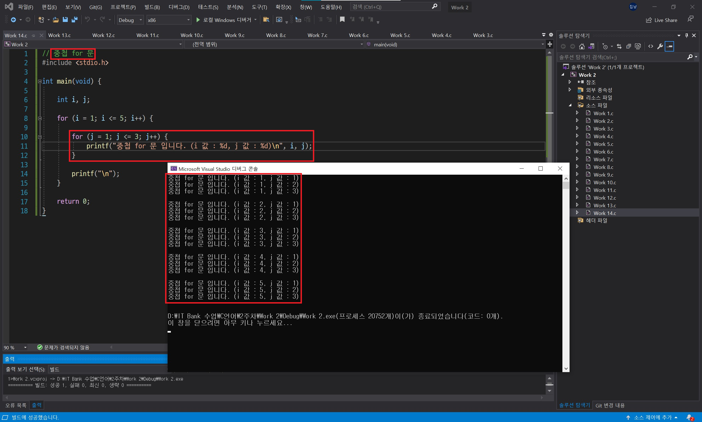The image size is (702, 422).
Task: Pin the Solution Explorer panel
Action: (x=686, y=36)
